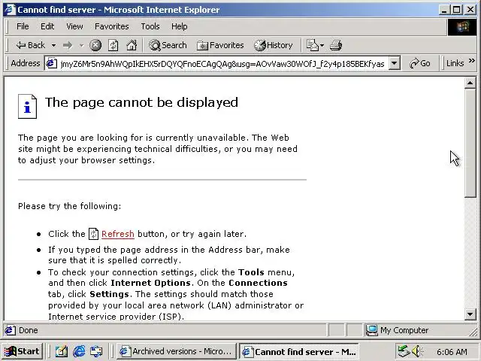Open the File menu
This screenshot has height=361, width=481.
(23, 26)
